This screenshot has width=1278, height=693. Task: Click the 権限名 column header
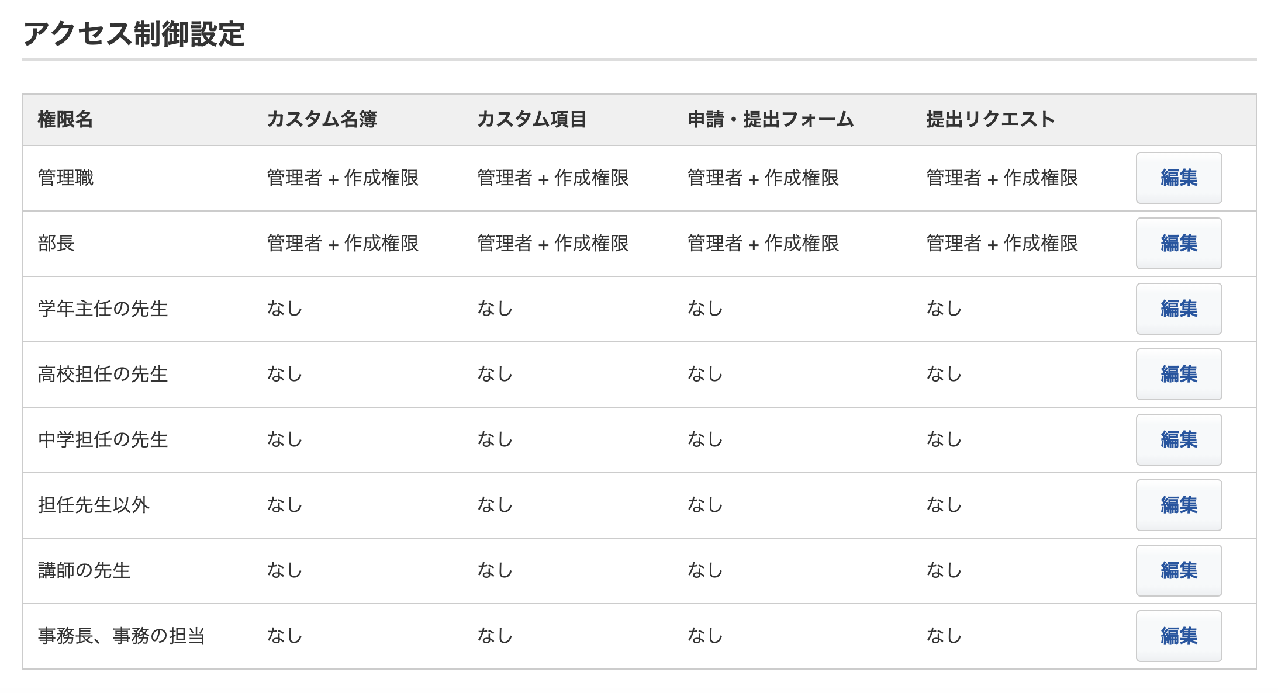pos(65,120)
